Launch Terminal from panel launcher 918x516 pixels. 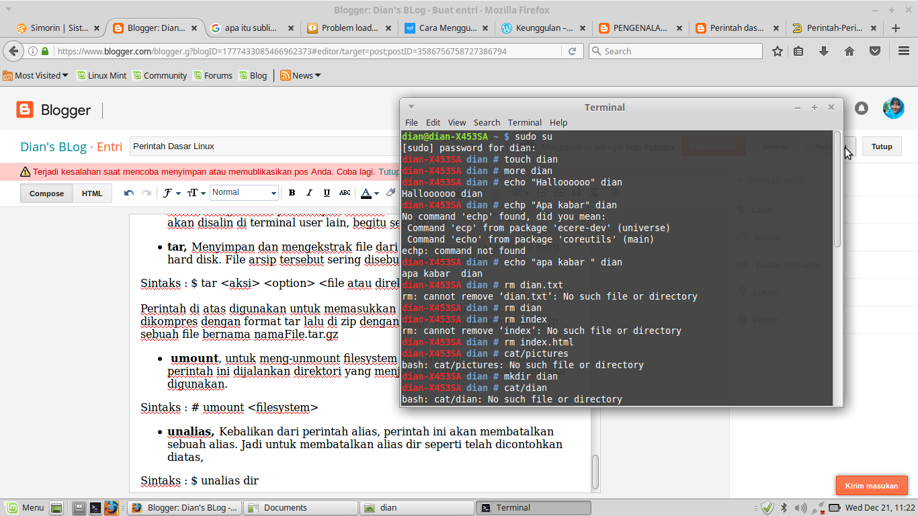pos(95,507)
